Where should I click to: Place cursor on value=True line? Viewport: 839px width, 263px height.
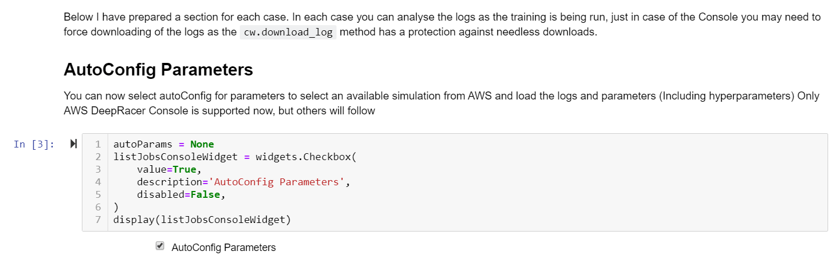[x=169, y=169]
